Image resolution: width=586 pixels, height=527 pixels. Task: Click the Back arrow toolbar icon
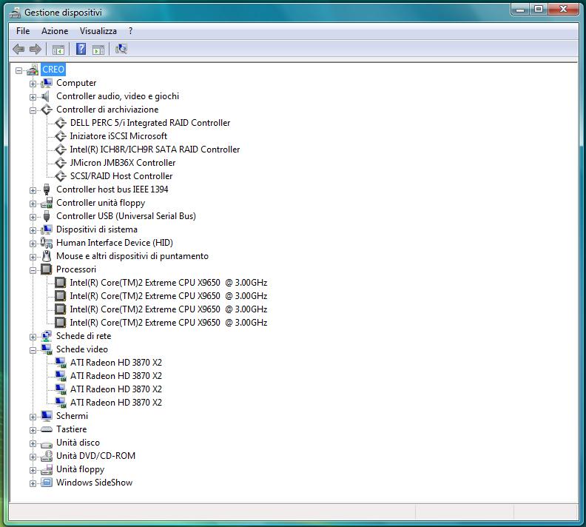click(x=18, y=50)
